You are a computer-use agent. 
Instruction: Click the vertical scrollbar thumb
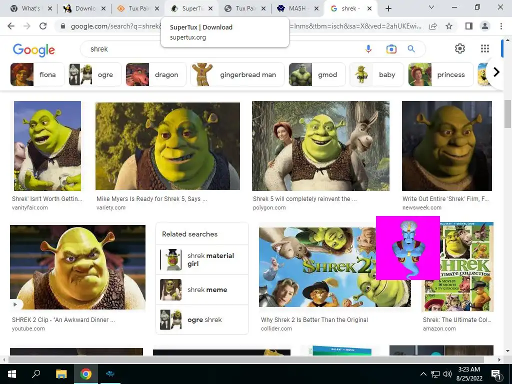(507, 114)
